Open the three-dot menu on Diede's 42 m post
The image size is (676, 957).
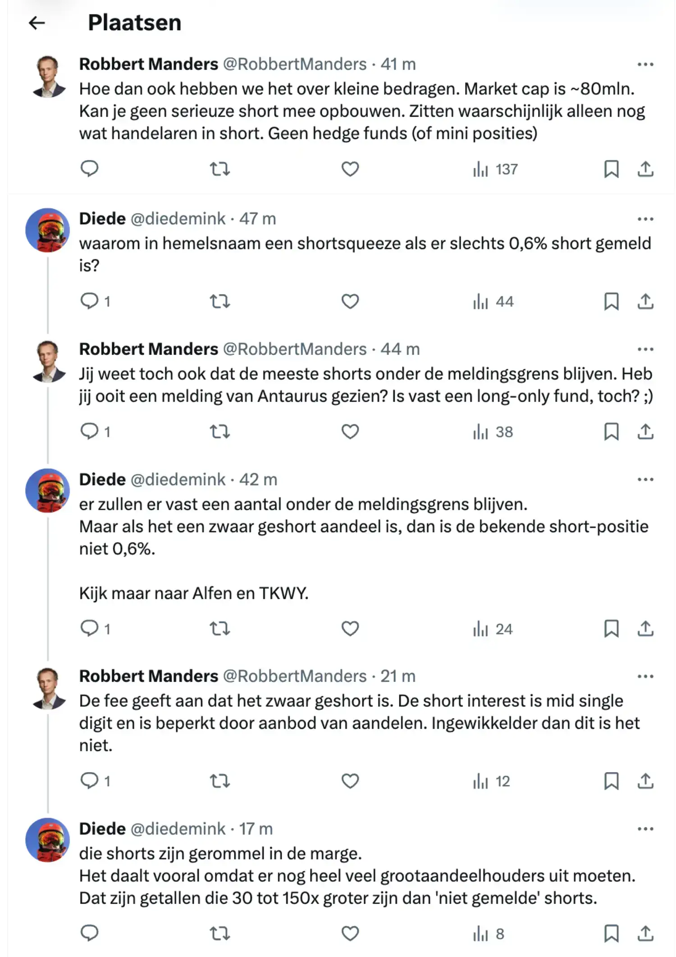[645, 479]
